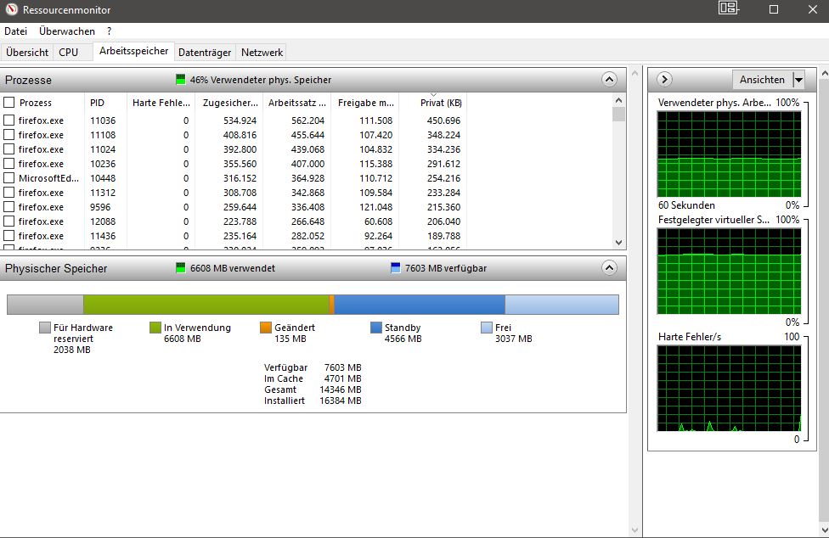The width and height of the screenshot is (829, 538).
Task: Switch to the Netzwerk tab
Action: [x=262, y=53]
